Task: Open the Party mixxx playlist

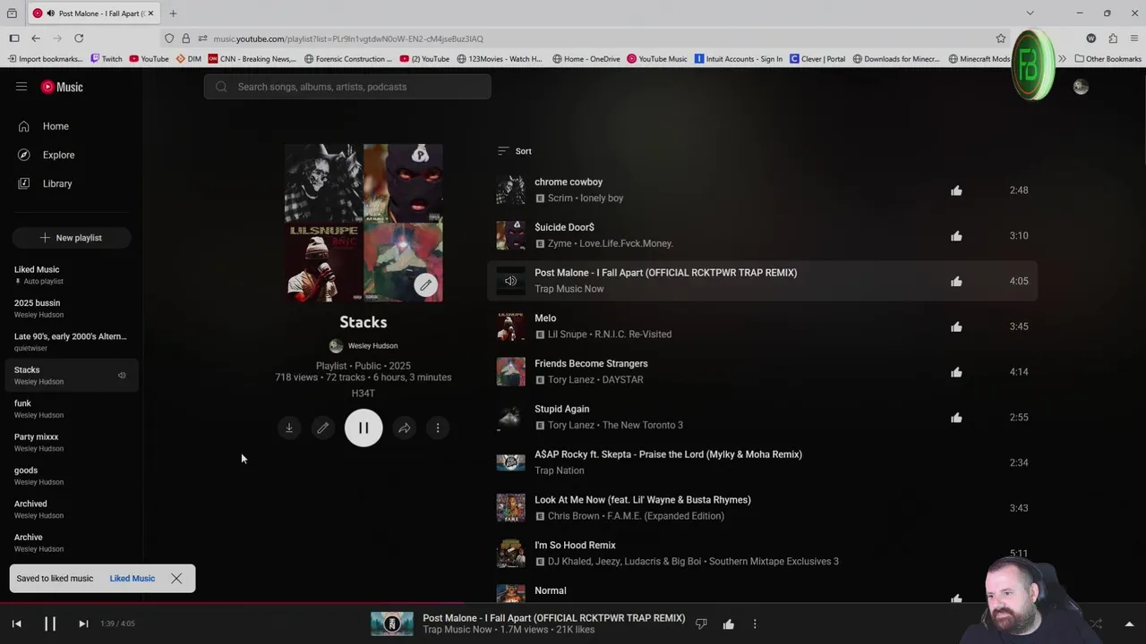Action: click(72, 442)
